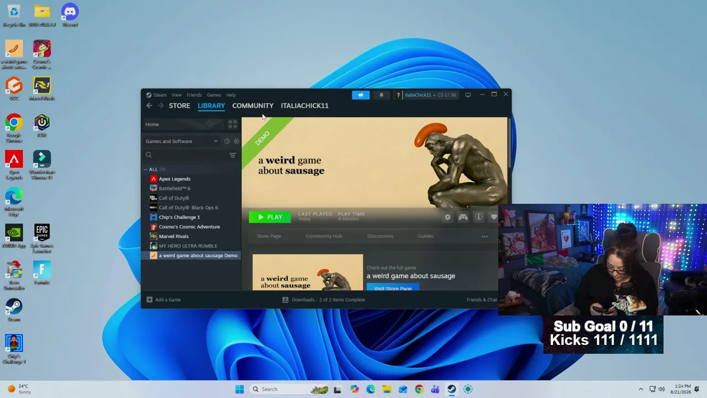Image resolution: width=707 pixels, height=398 pixels.
Task: Open Apex Legends desktop shortcut
Action: coord(14,165)
